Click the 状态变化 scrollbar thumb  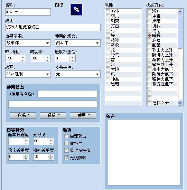pos(180,32)
